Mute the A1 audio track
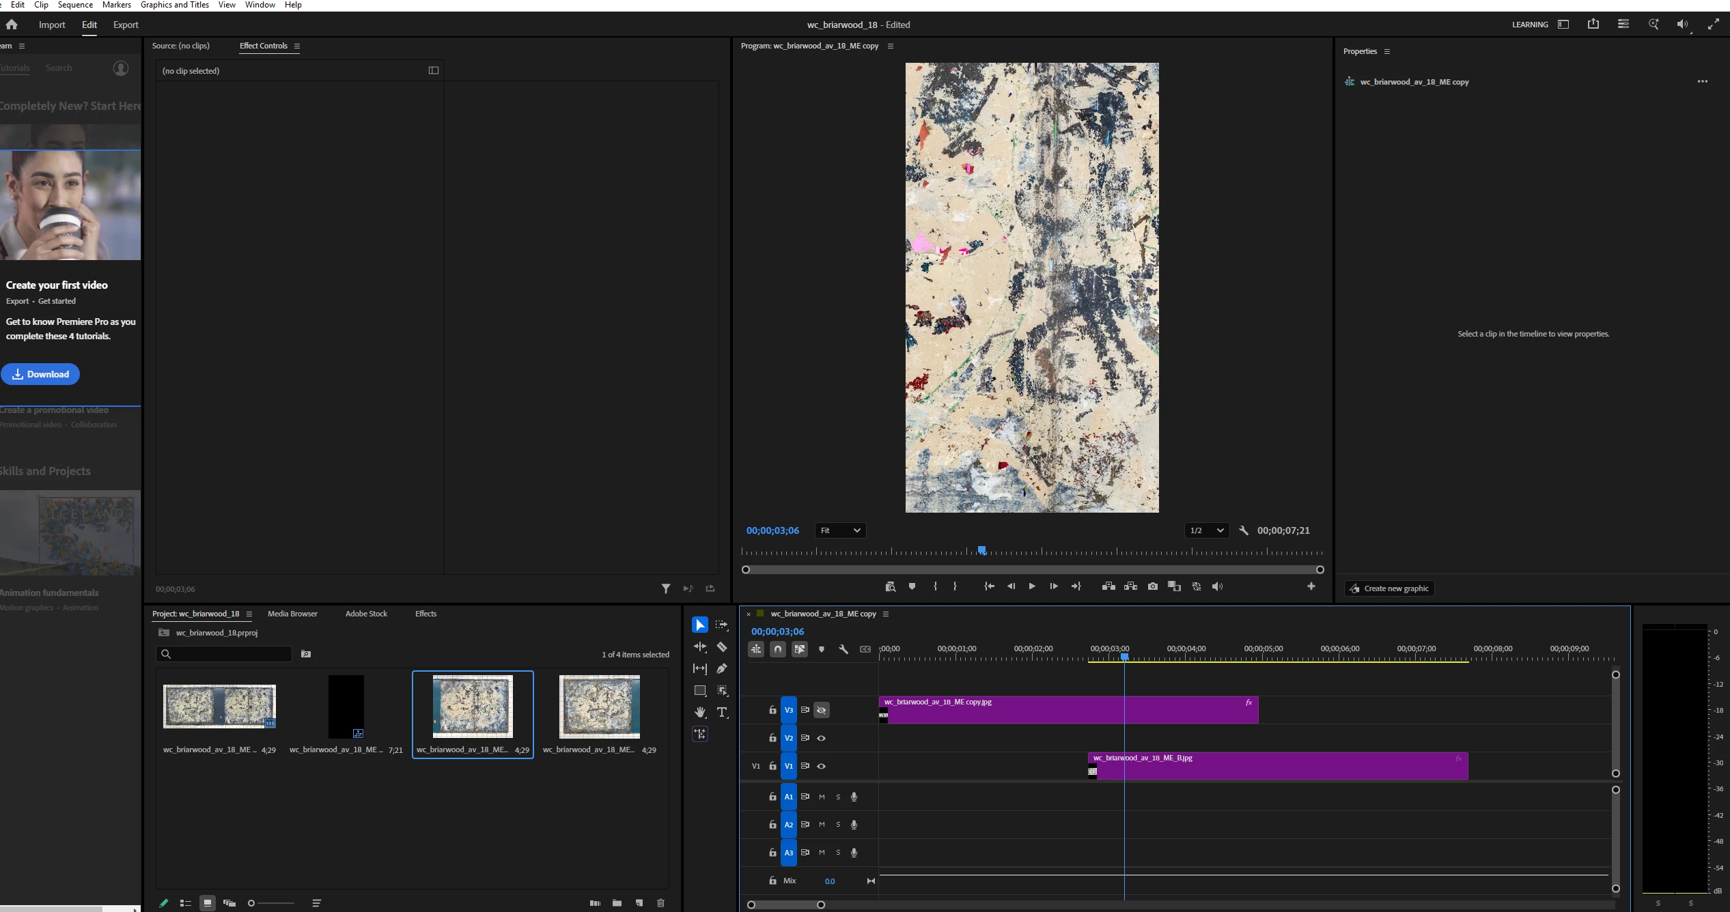The height and width of the screenshot is (912, 1730). pyautogui.click(x=822, y=797)
